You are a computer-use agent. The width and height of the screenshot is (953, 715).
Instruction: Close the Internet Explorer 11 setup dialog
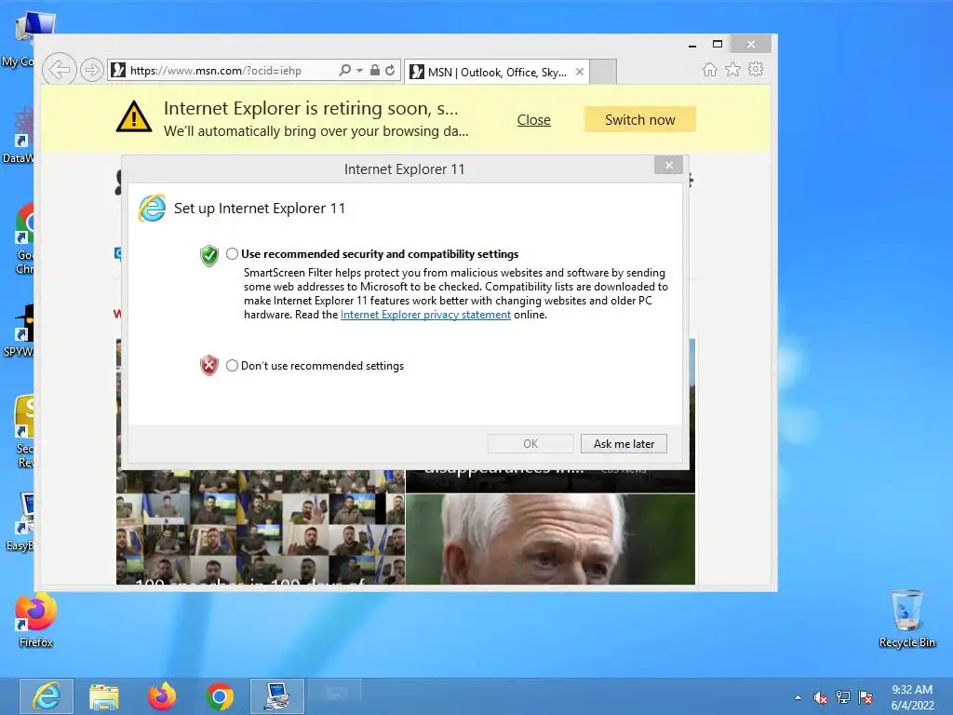[668, 166]
